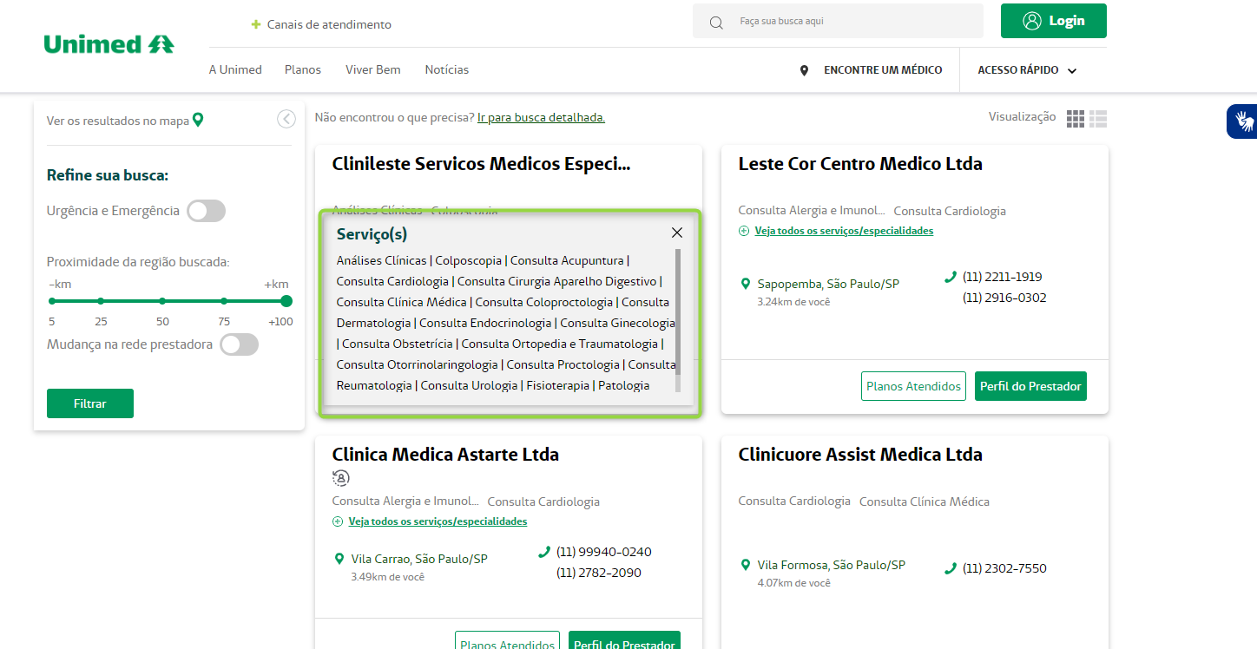The height and width of the screenshot is (649, 1257).
Task: Click the pin icon for Sapopemba address
Action: coord(745,284)
